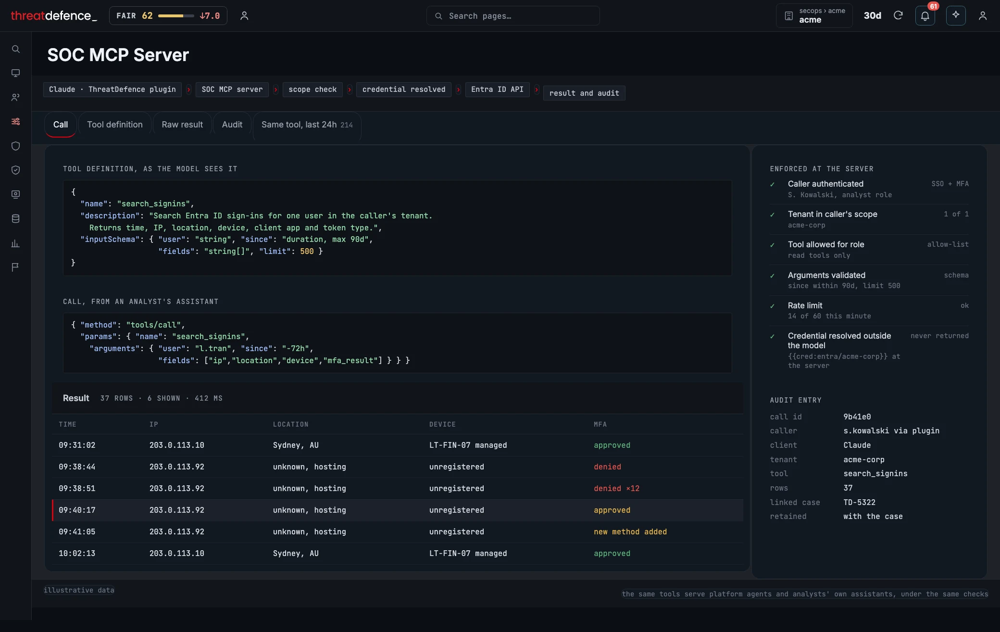Switch to the Call tab

pyautogui.click(x=61, y=125)
